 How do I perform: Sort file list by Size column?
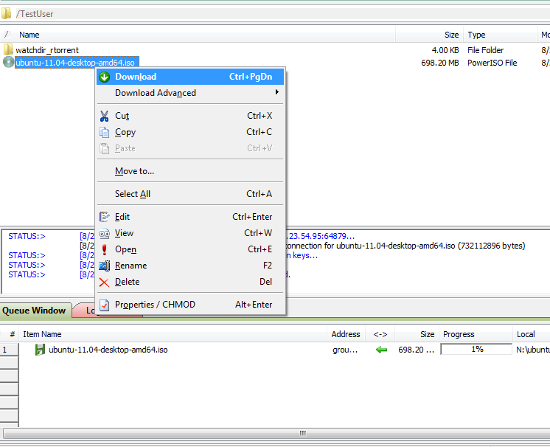point(451,35)
